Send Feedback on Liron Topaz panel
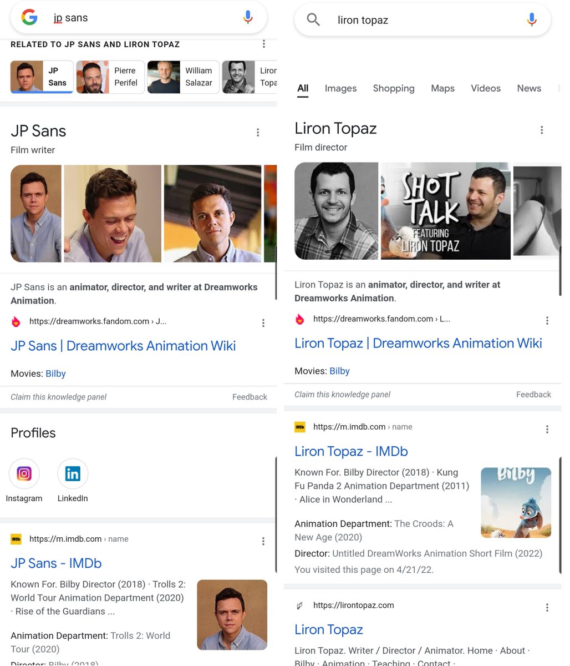The width and height of the screenshot is (570, 666). [533, 395]
